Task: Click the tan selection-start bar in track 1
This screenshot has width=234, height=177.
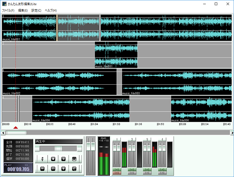Action: [x=57, y=28]
